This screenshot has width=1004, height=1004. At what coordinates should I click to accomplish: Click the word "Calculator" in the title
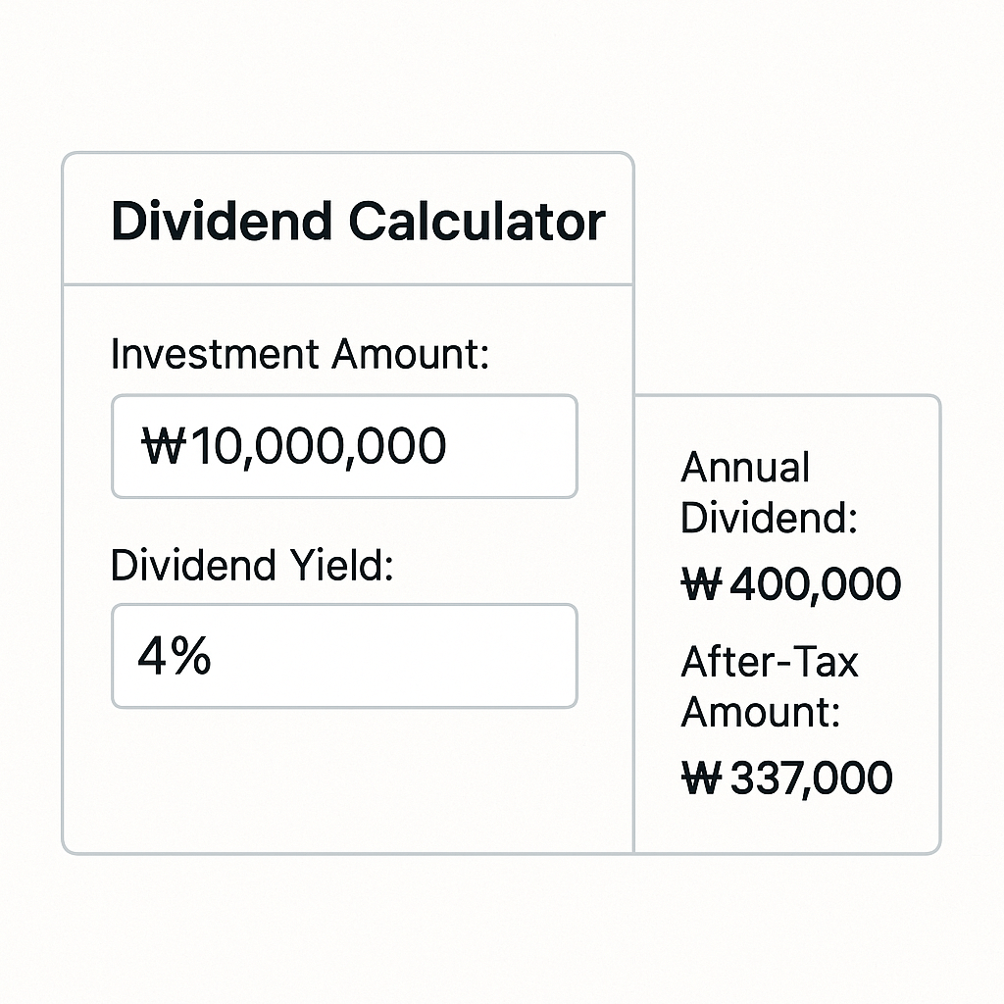pos(477,222)
